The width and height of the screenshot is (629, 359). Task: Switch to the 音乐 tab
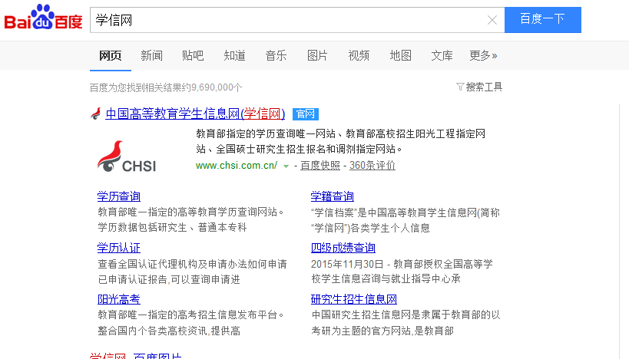[x=276, y=56]
